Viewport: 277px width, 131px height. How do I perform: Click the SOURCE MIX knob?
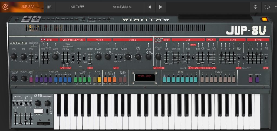[x=158, y=57]
